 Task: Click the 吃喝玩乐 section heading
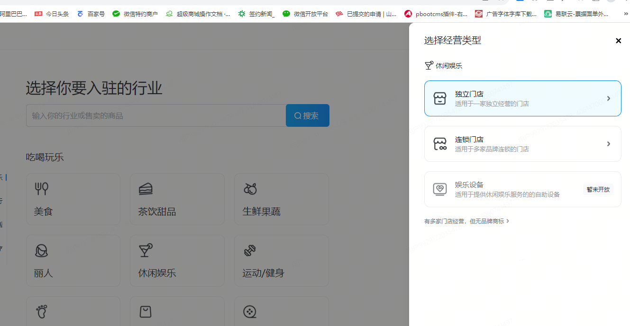click(x=45, y=157)
